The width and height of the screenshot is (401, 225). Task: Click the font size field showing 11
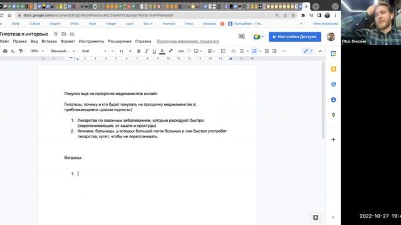(122, 51)
